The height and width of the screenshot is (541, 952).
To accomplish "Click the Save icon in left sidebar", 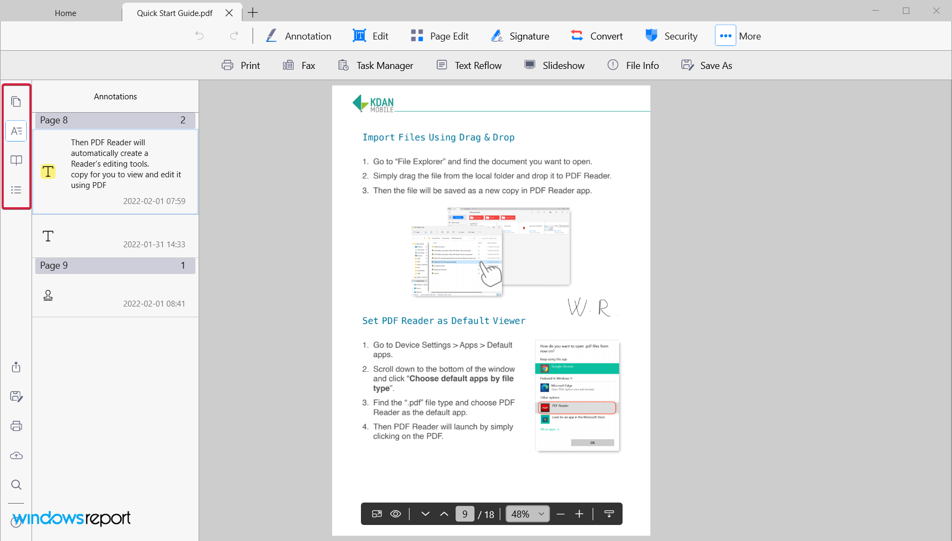I will coord(16,396).
